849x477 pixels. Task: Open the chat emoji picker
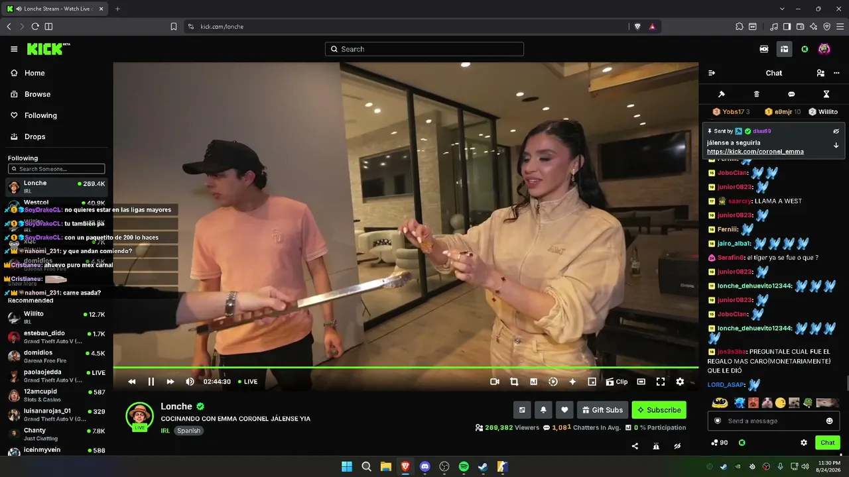click(x=829, y=421)
